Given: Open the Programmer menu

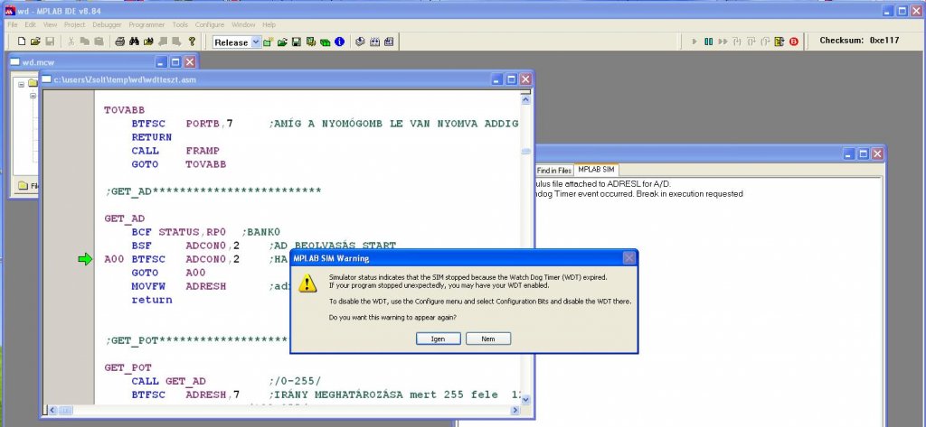Looking at the screenshot, I should [147, 24].
